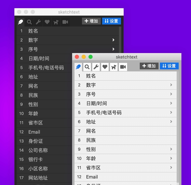
Task: Expand 手机号/电话号码 chevron in light window
Action: (x=171, y=112)
